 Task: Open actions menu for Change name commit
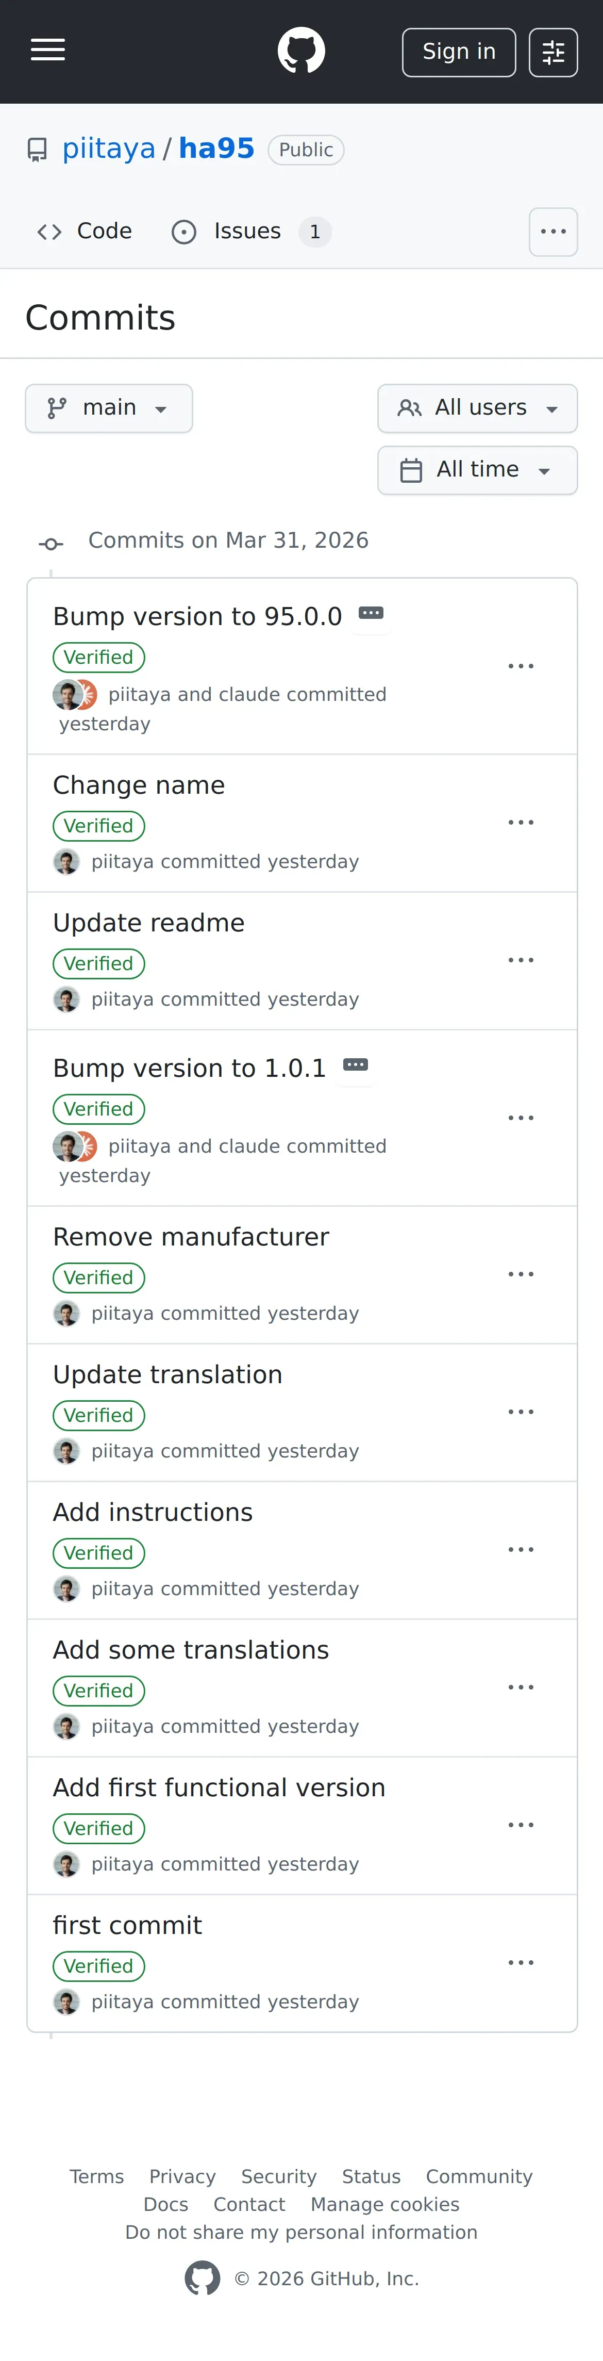click(x=521, y=823)
